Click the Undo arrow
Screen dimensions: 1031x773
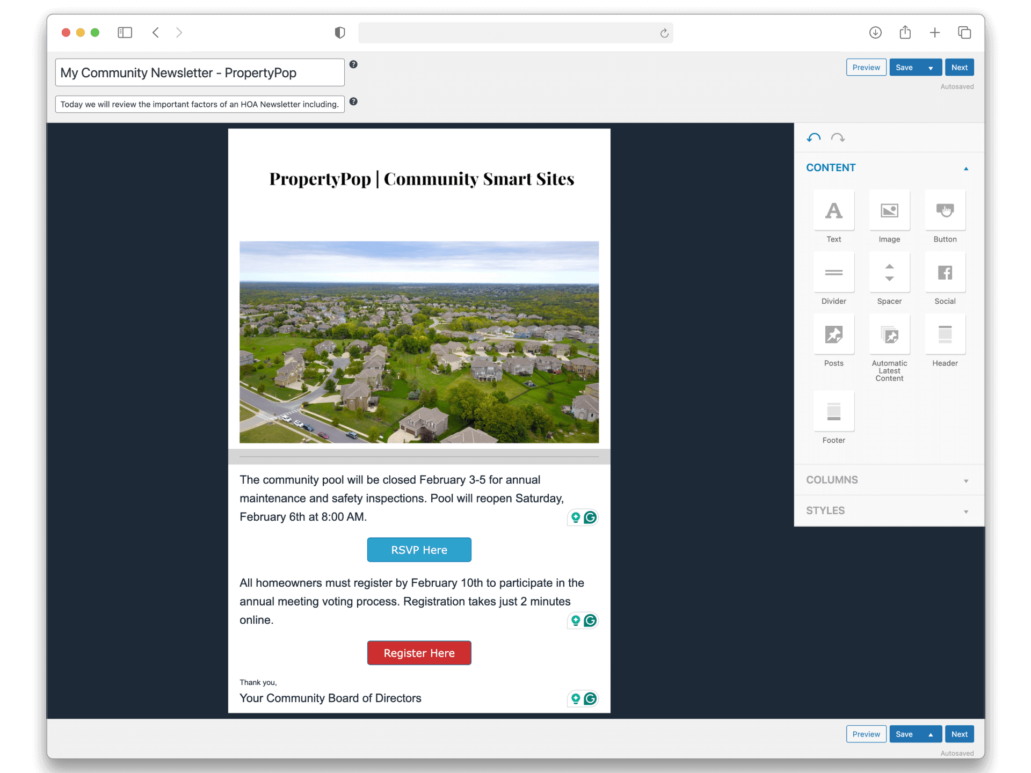pos(814,137)
